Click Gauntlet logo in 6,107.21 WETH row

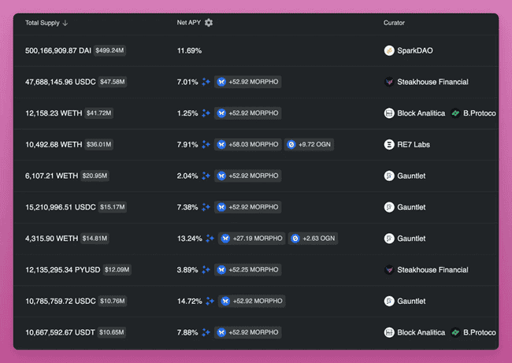click(389, 176)
